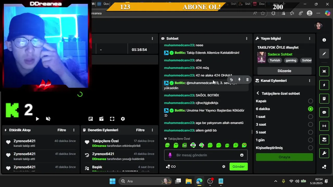Enter fullscreen on the preview player

[112, 119]
